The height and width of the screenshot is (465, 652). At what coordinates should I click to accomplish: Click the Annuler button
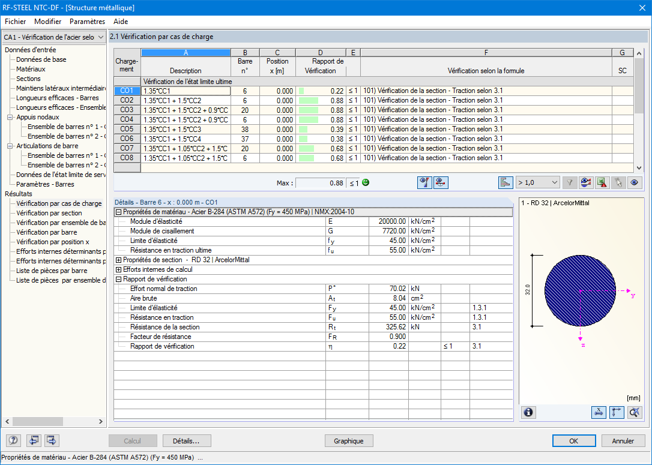coord(623,441)
